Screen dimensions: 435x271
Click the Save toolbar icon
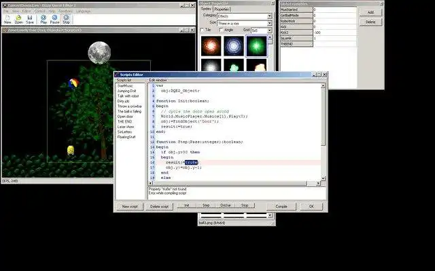(x=30, y=20)
